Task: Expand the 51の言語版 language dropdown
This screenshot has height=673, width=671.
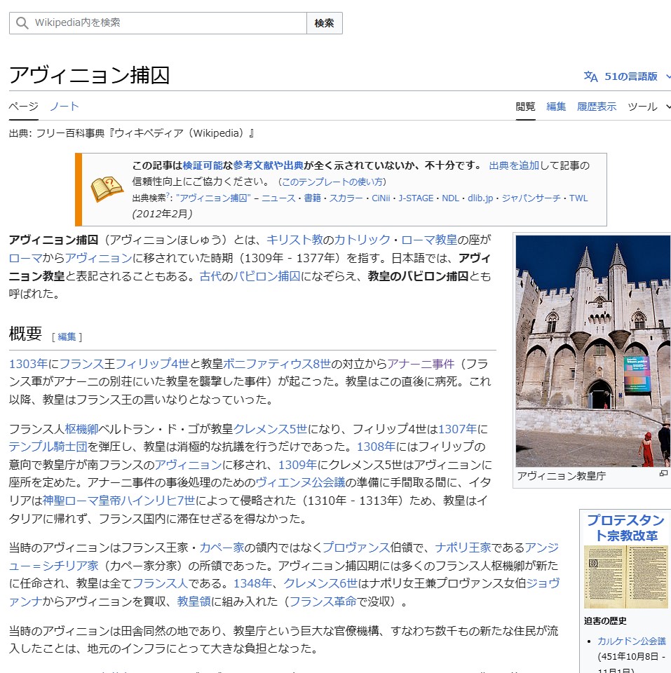Action: tap(626, 76)
